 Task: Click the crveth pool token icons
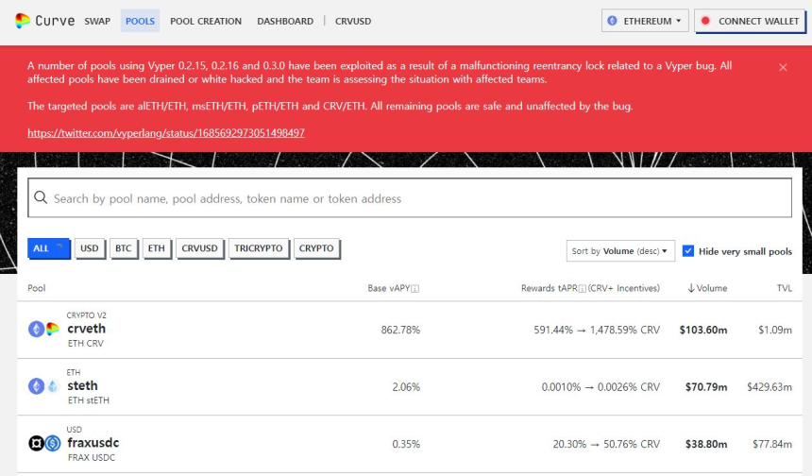click(43, 330)
